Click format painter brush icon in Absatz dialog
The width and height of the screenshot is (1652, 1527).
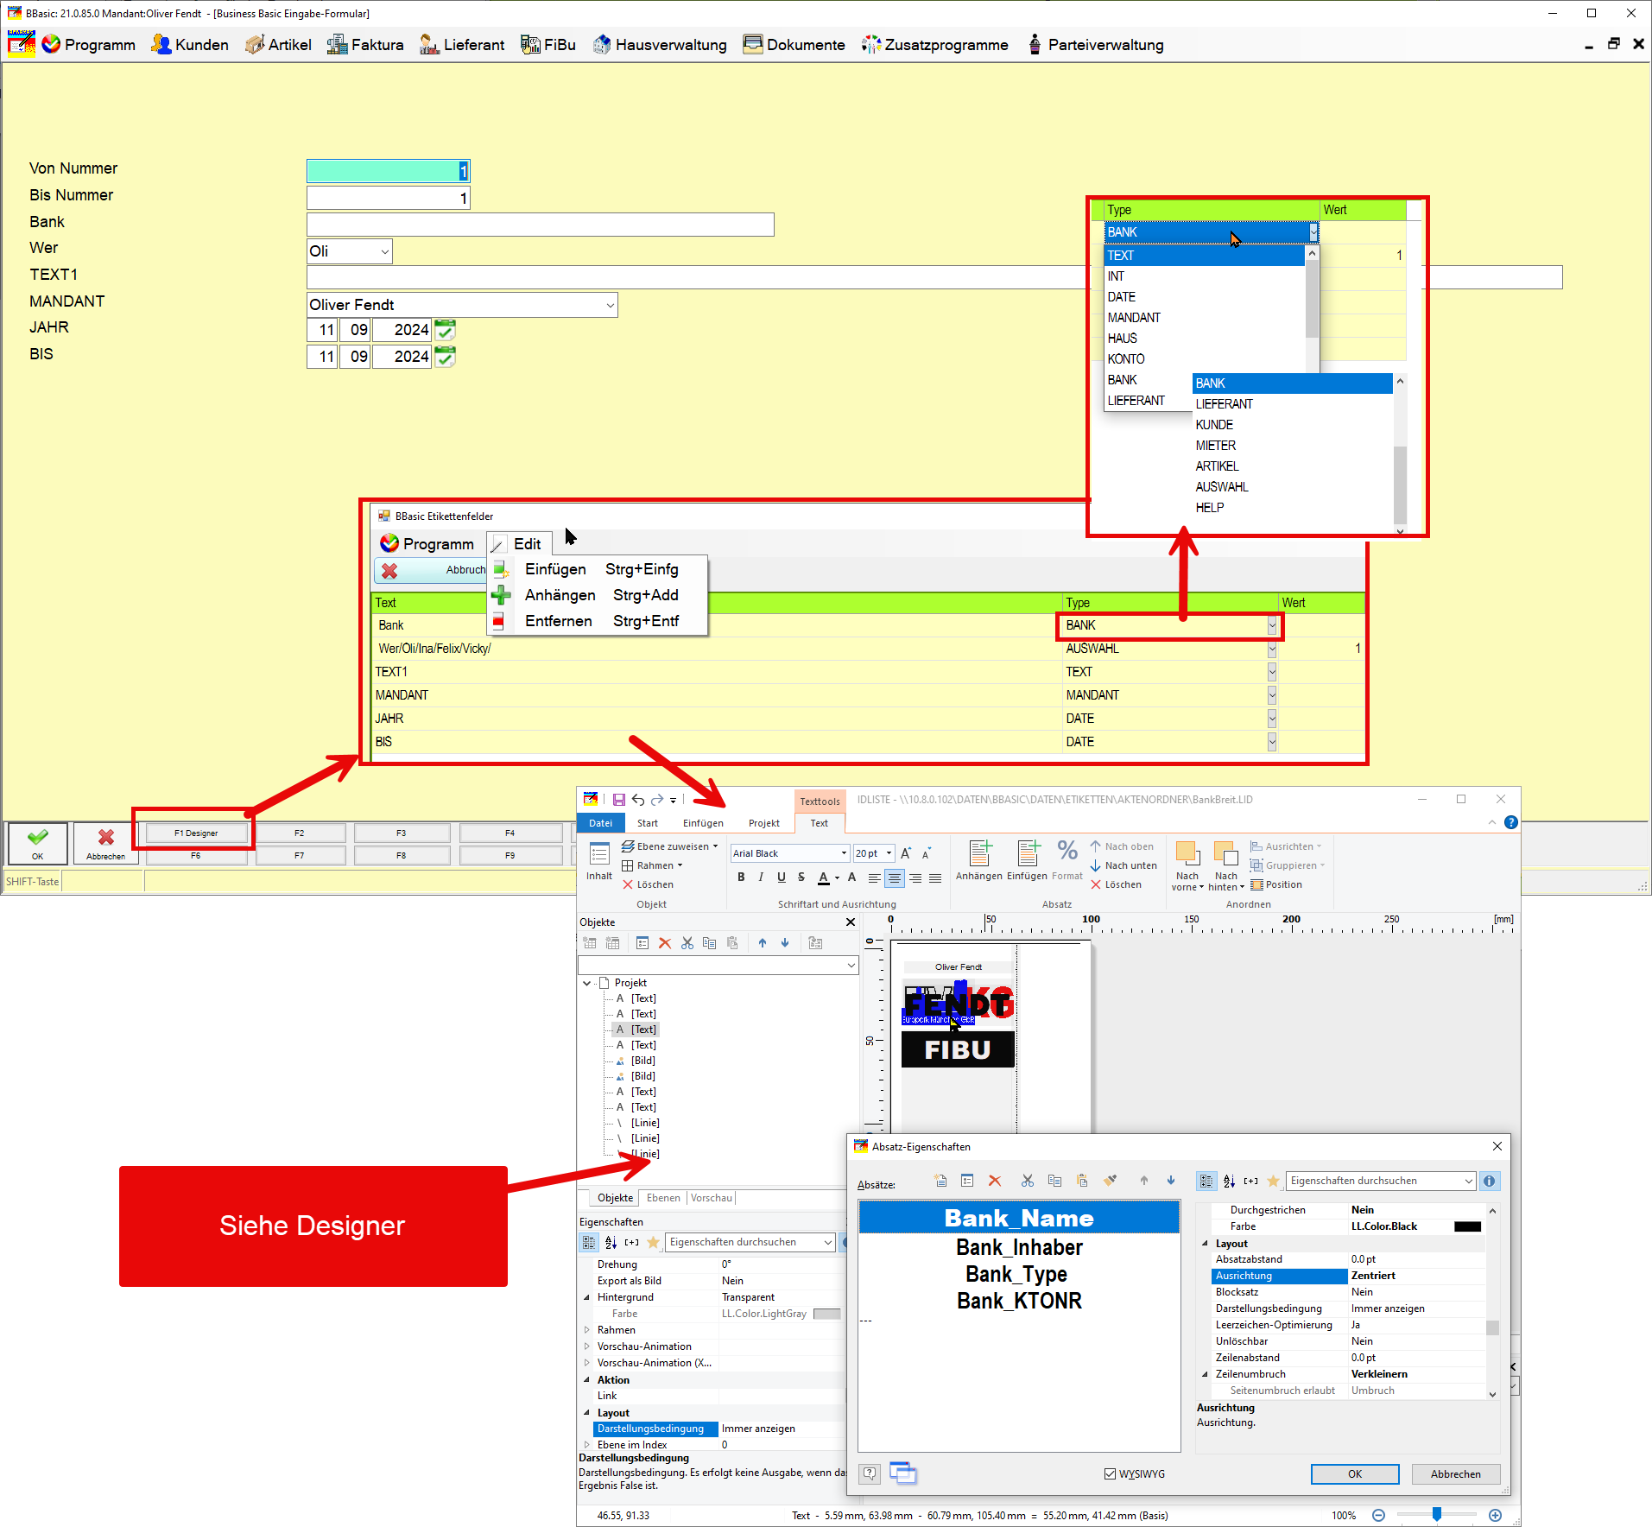tap(1111, 1181)
